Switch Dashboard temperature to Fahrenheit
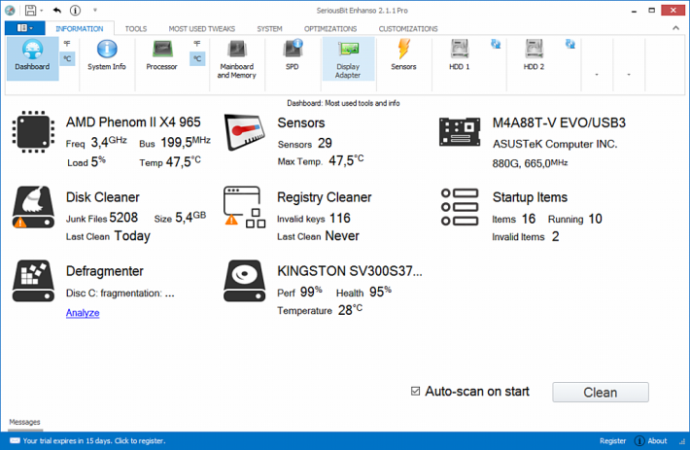The image size is (690, 450). (67, 44)
